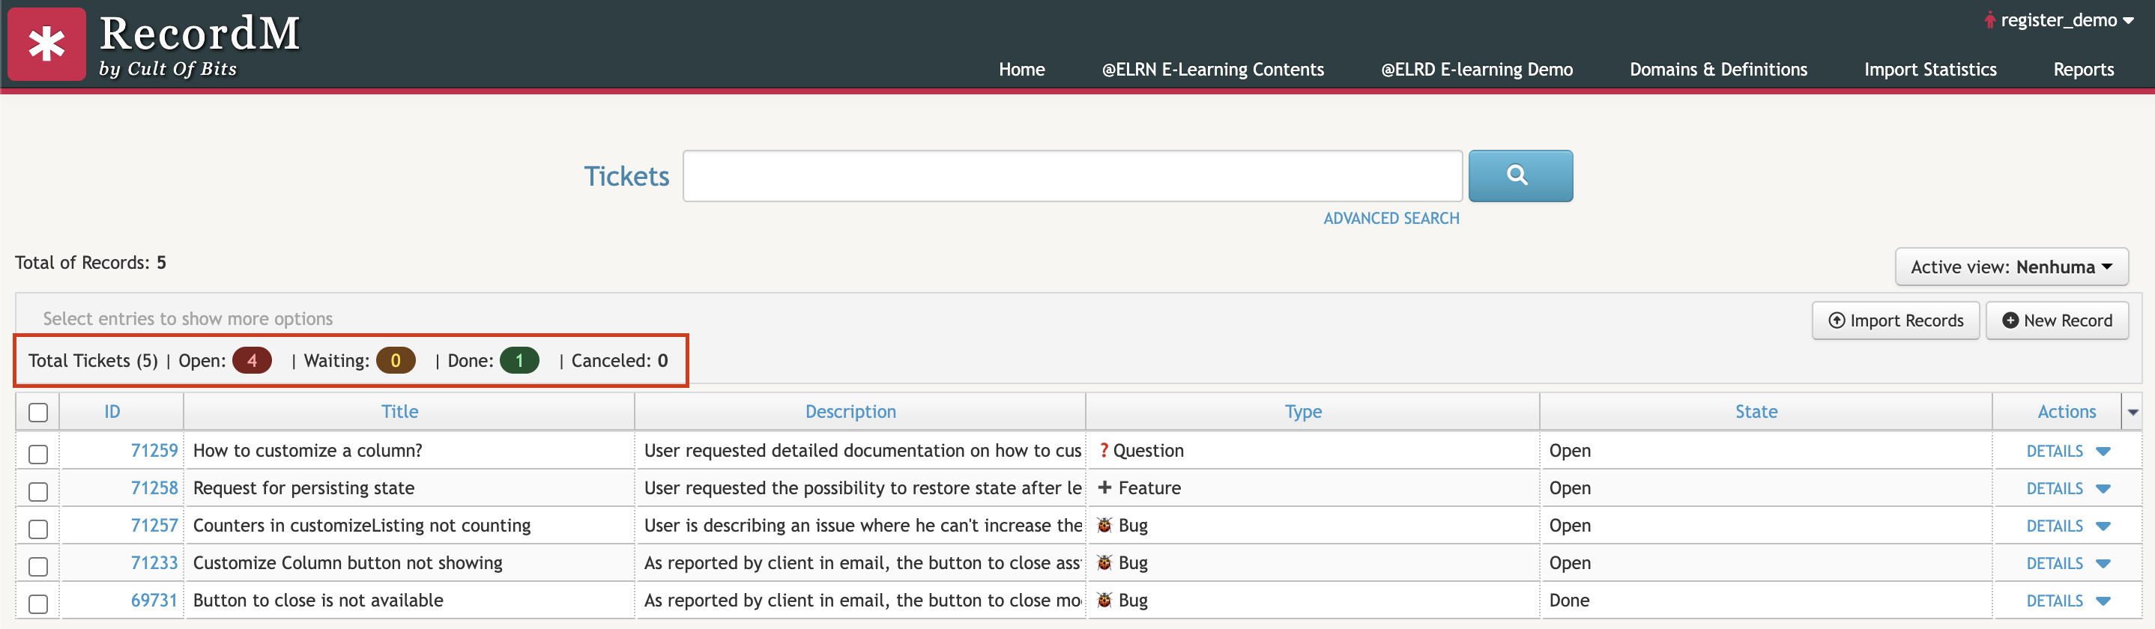Open DETAILS for ticket 71257
This screenshot has height=629, width=2155.
[x=2054, y=527]
